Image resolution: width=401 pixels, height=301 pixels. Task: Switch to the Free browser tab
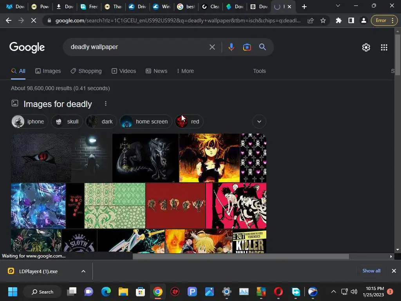(89, 7)
